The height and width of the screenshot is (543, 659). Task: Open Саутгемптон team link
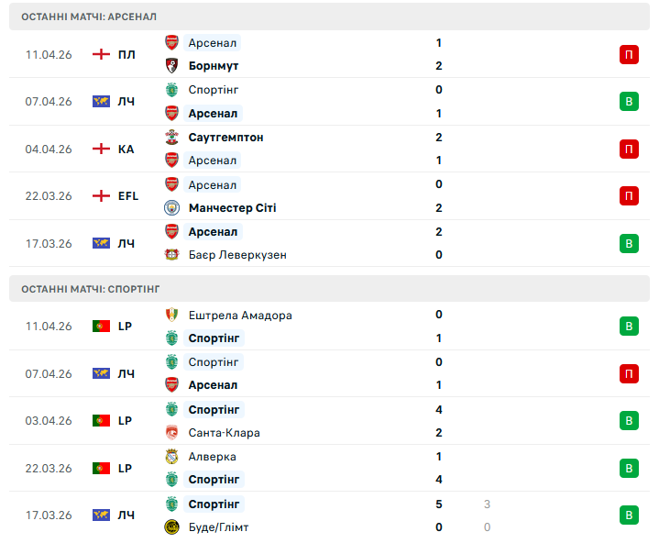(x=225, y=137)
